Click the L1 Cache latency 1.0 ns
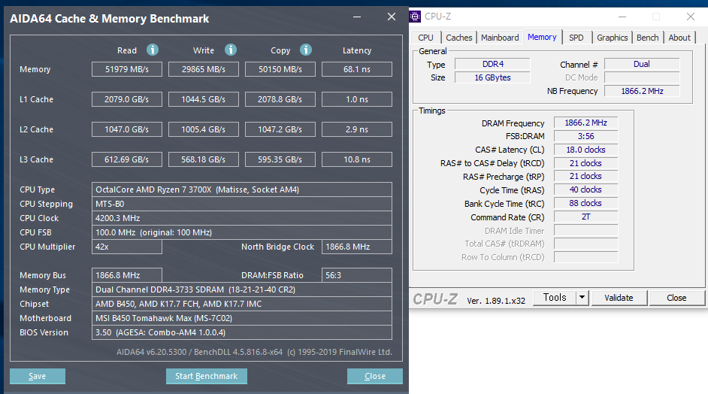This screenshot has width=708, height=394. [x=357, y=99]
